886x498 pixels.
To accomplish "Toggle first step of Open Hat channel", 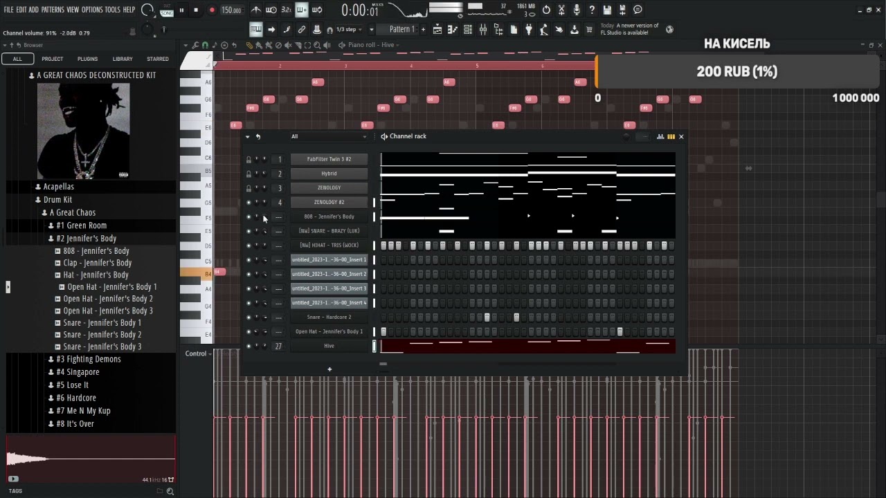I will [383, 331].
